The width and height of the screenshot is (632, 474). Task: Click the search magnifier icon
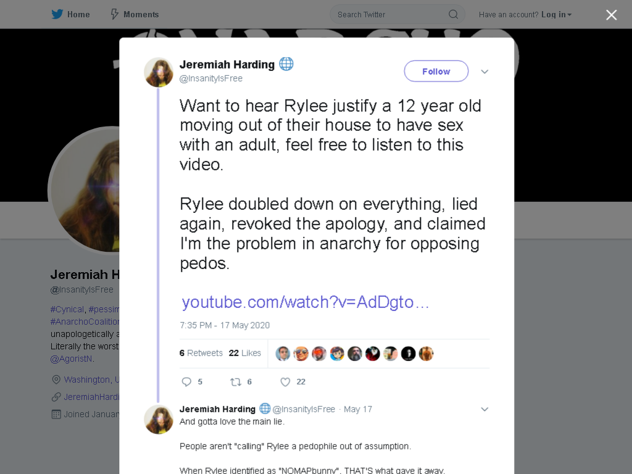454,15
